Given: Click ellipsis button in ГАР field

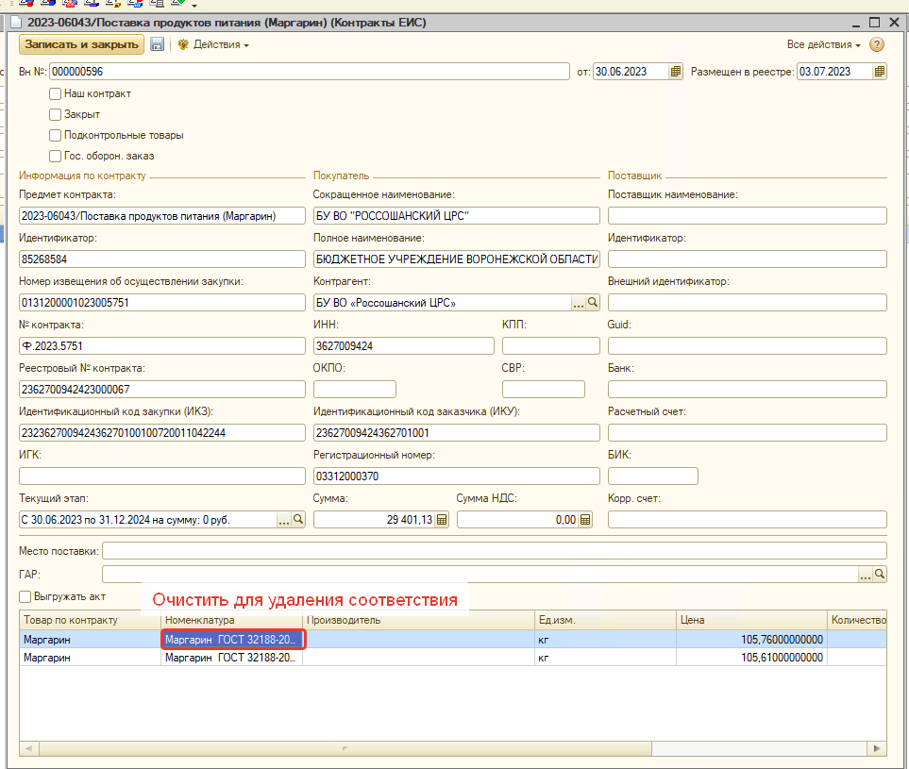Looking at the screenshot, I should coord(866,575).
